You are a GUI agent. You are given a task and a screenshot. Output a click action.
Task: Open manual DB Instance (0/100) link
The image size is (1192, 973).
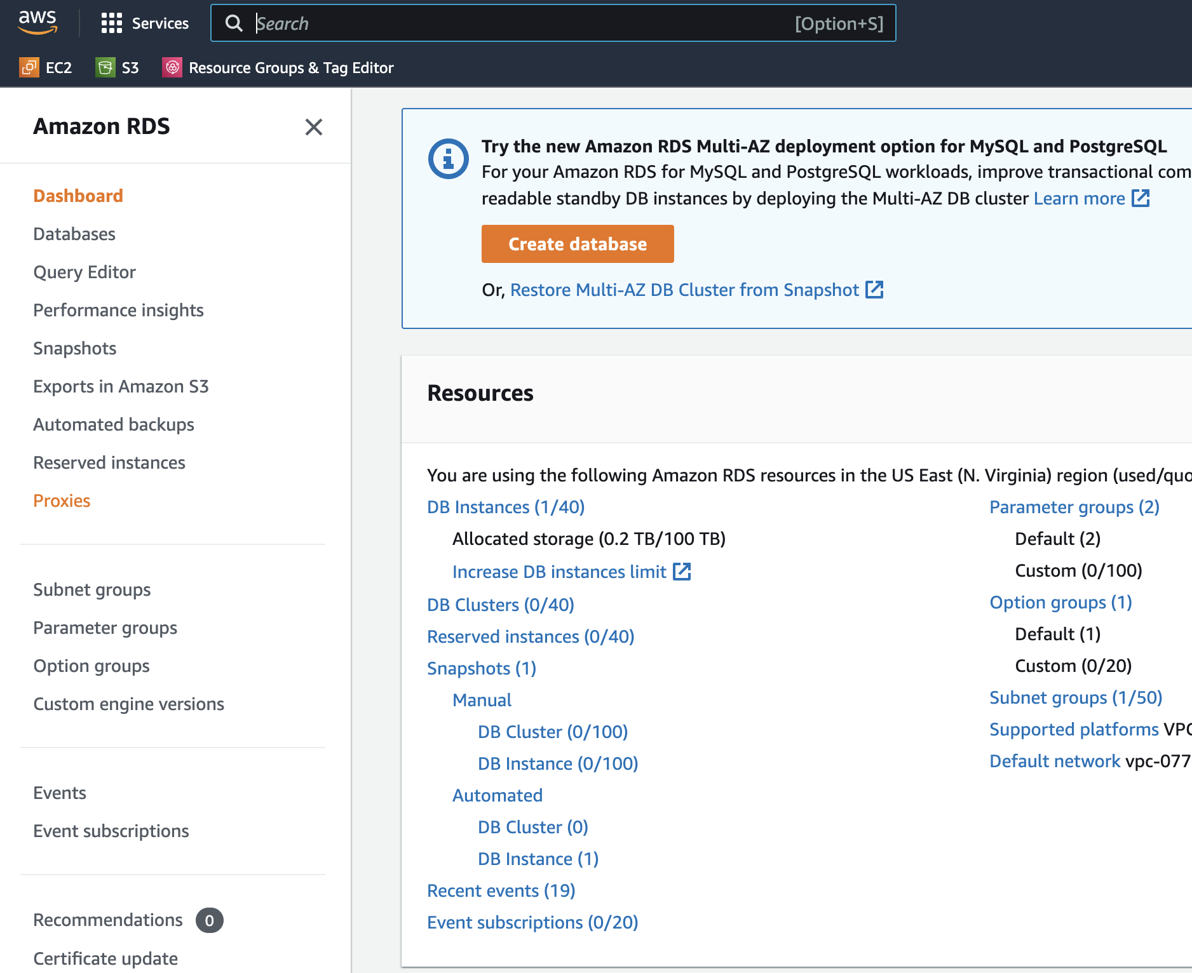coord(558,763)
